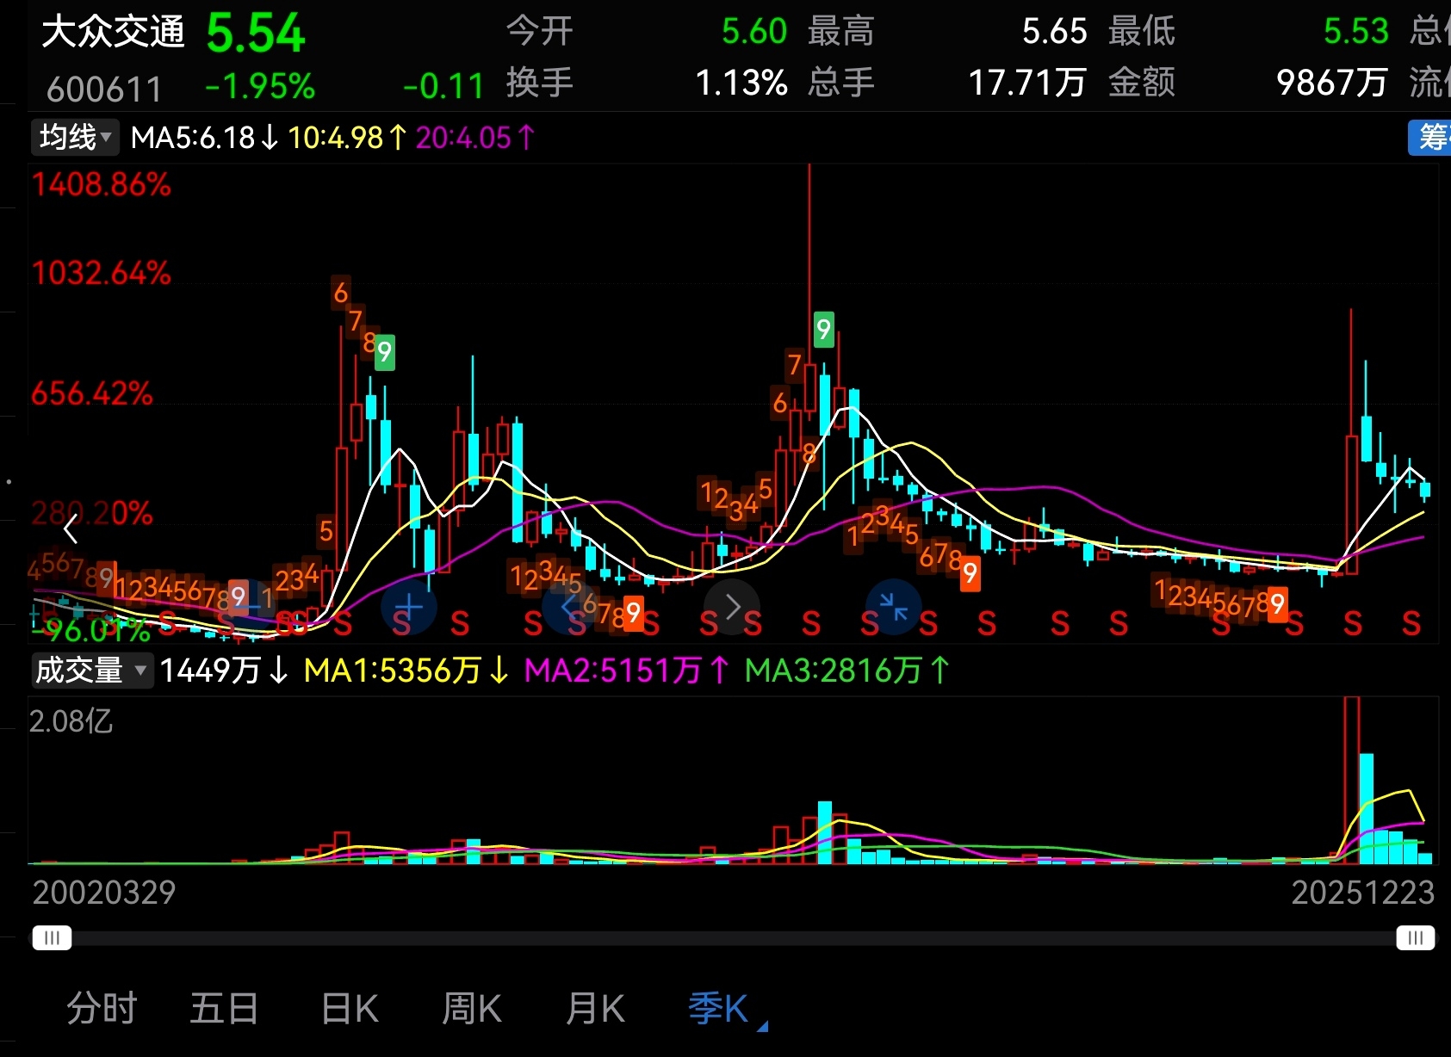Screen dimensions: 1451x1057
Task: Open the 均线 indicator dropdown
Action: [75, 137]
